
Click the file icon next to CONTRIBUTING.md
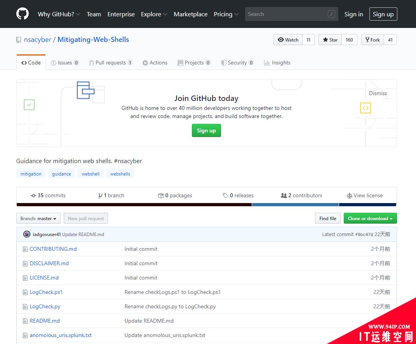(25, 249)
